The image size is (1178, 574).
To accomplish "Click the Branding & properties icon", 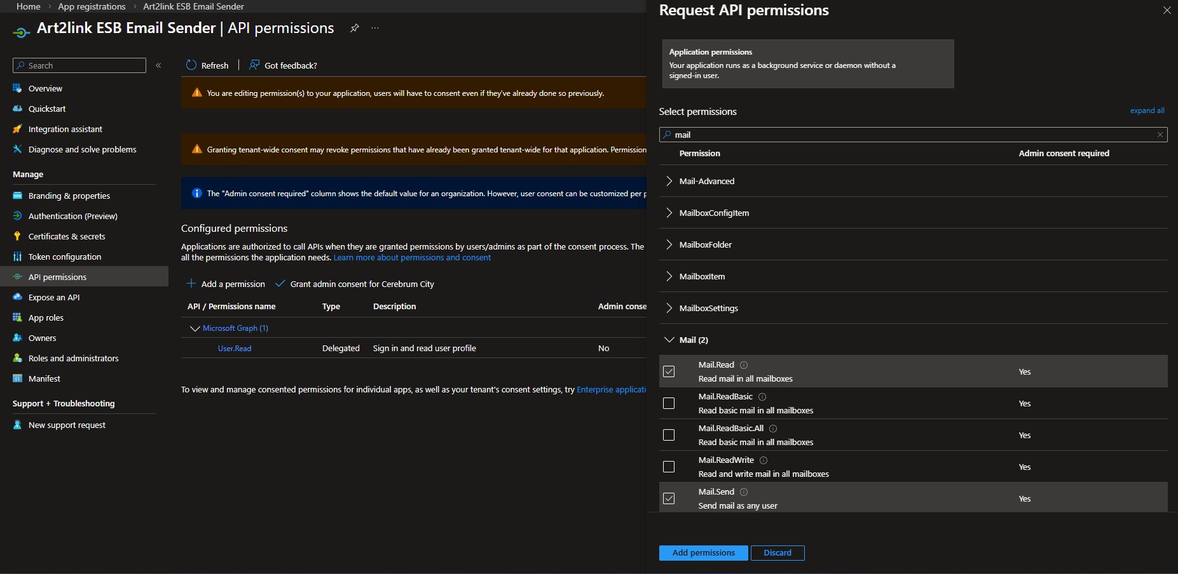I will (x=17, y=196).
